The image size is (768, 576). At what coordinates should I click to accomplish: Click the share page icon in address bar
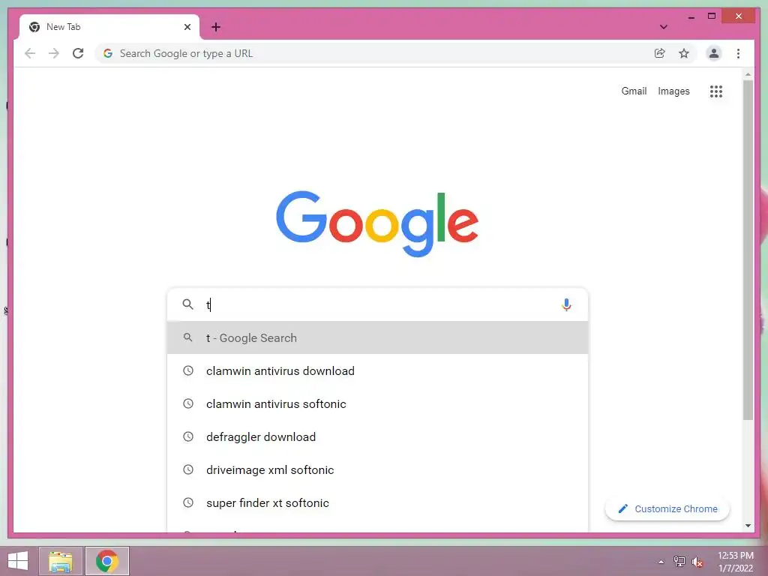coord(660,53)
